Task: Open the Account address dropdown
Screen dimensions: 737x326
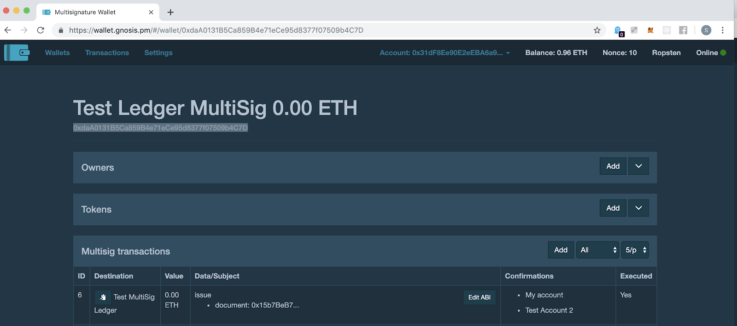Action: (x=445, y=53)
